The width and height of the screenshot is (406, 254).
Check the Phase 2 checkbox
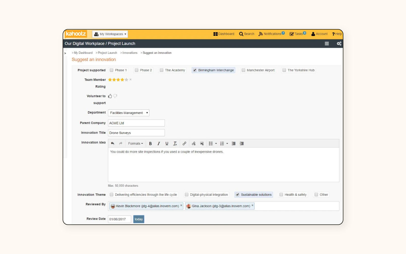point(137,70)
